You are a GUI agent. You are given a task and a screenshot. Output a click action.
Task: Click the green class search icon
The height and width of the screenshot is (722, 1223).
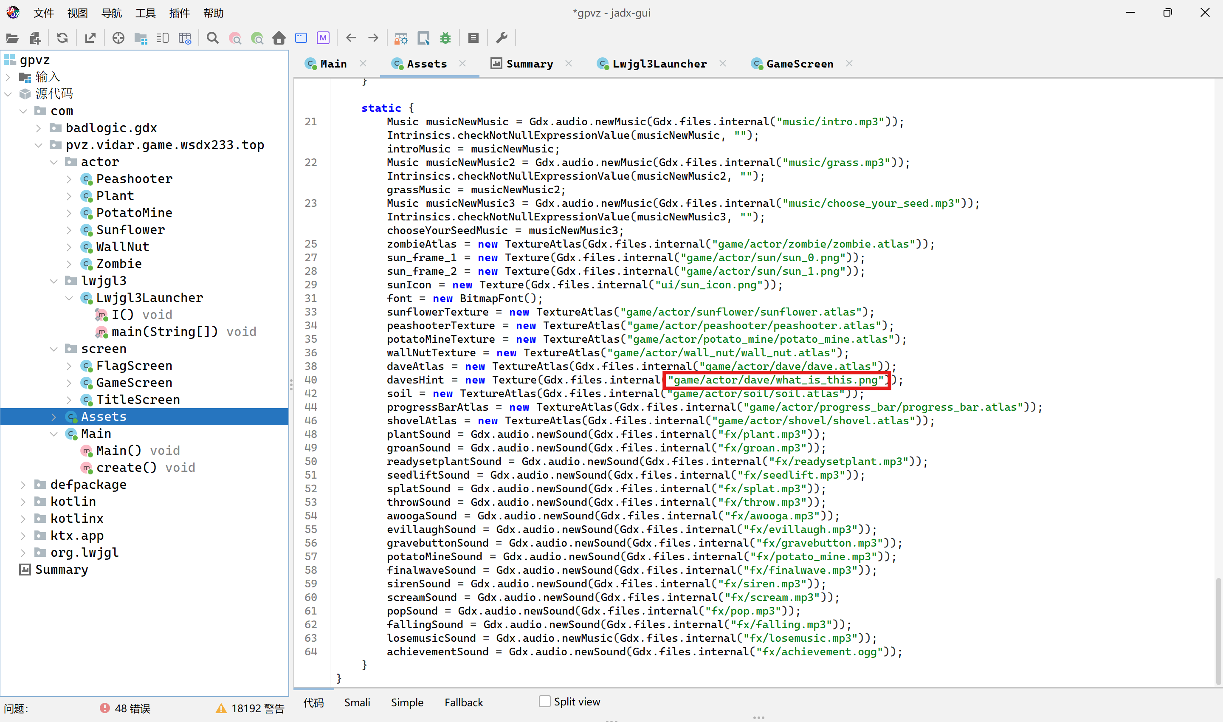coord(257,38)
